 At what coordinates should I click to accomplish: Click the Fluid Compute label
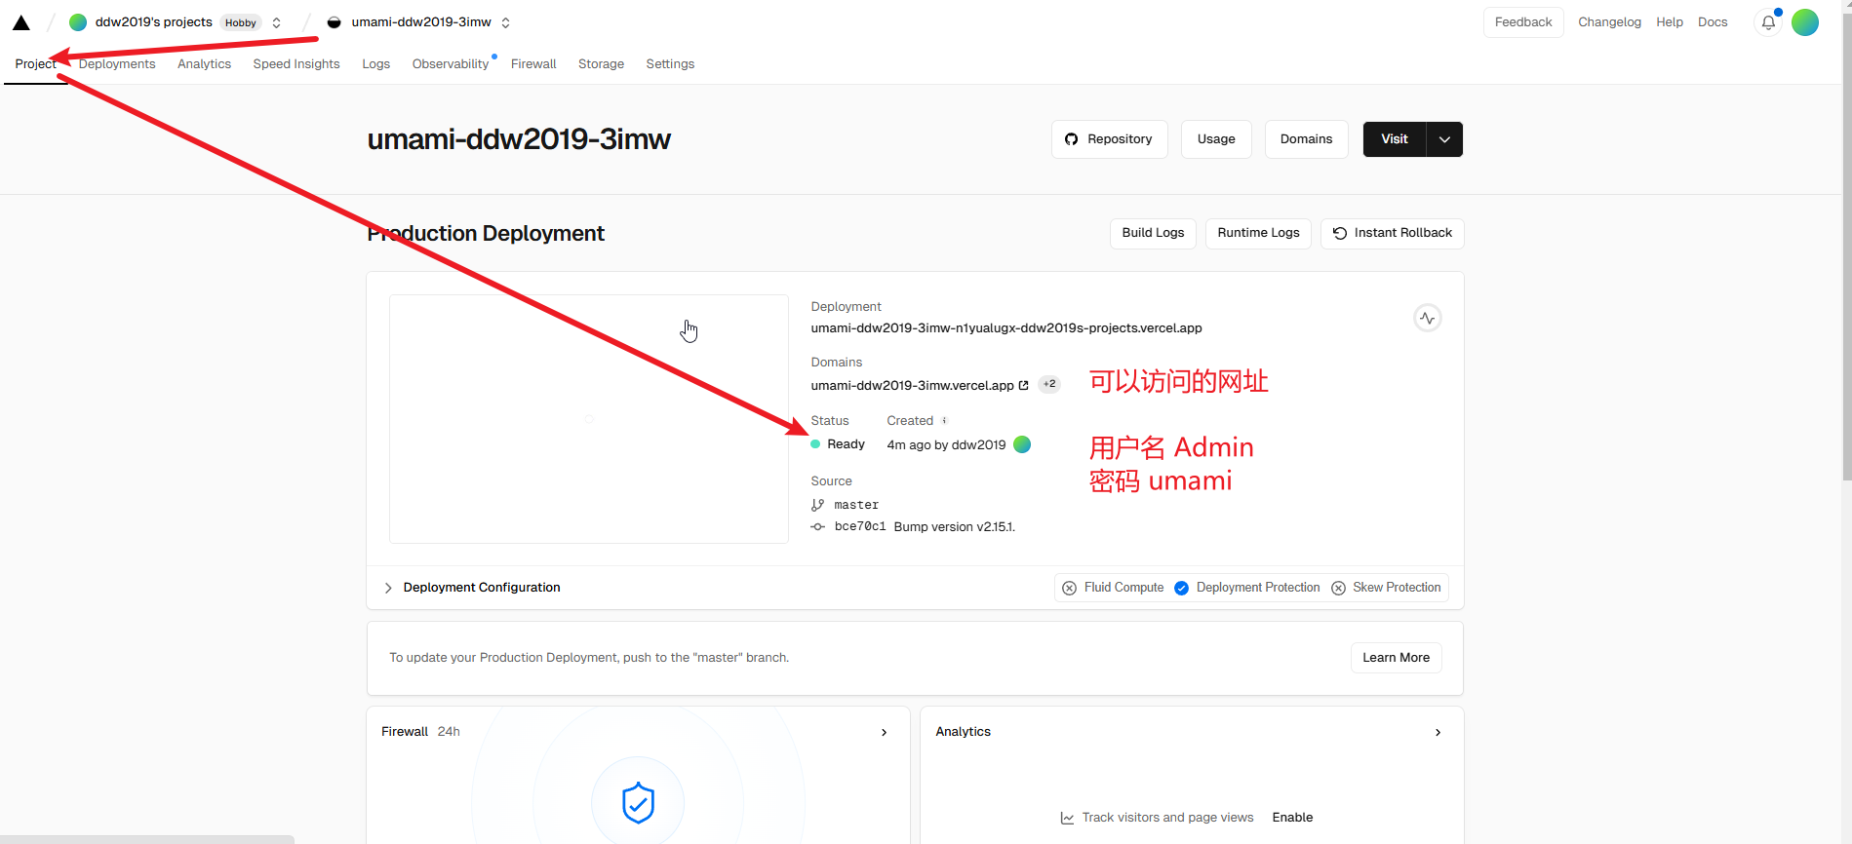click(1123, 588)
